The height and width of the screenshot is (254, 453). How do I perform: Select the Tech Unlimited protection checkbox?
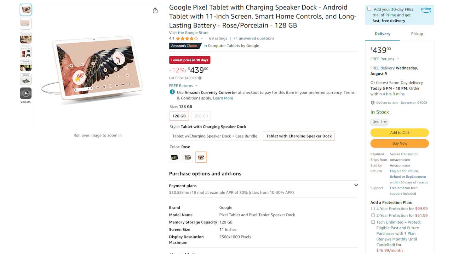[373, 222]
